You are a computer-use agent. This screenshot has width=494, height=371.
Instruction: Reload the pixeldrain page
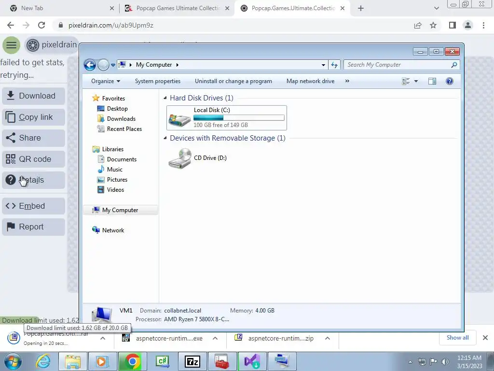pyautogui.click(x=41, y=25)
